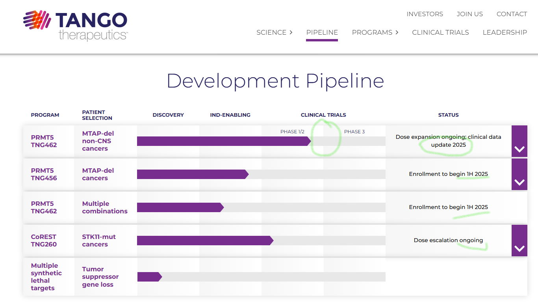
Task: Click MTAP-del non-CNS cancers text
Action: pos(98,141)
